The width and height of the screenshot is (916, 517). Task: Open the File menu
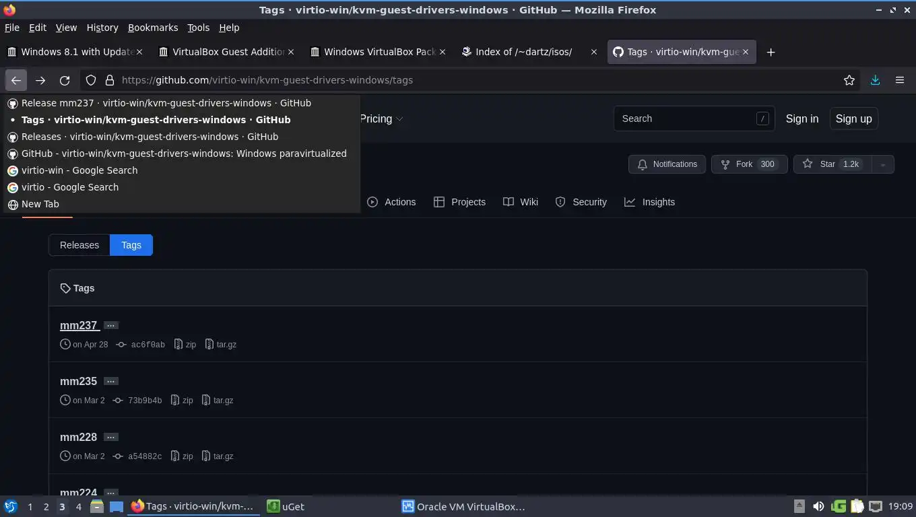tap(11, 28)
